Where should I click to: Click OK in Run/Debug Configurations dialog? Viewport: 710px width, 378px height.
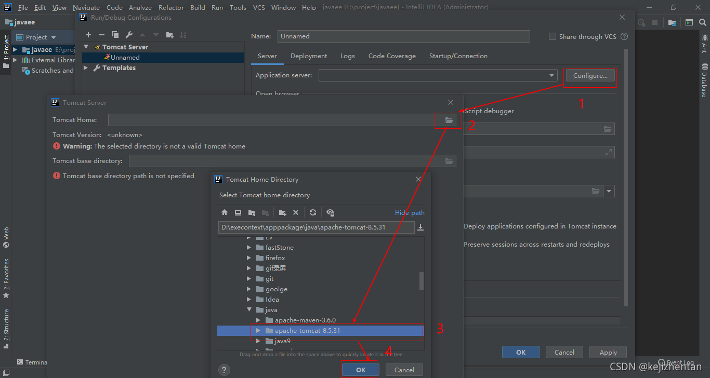click(x=521, y=352)
